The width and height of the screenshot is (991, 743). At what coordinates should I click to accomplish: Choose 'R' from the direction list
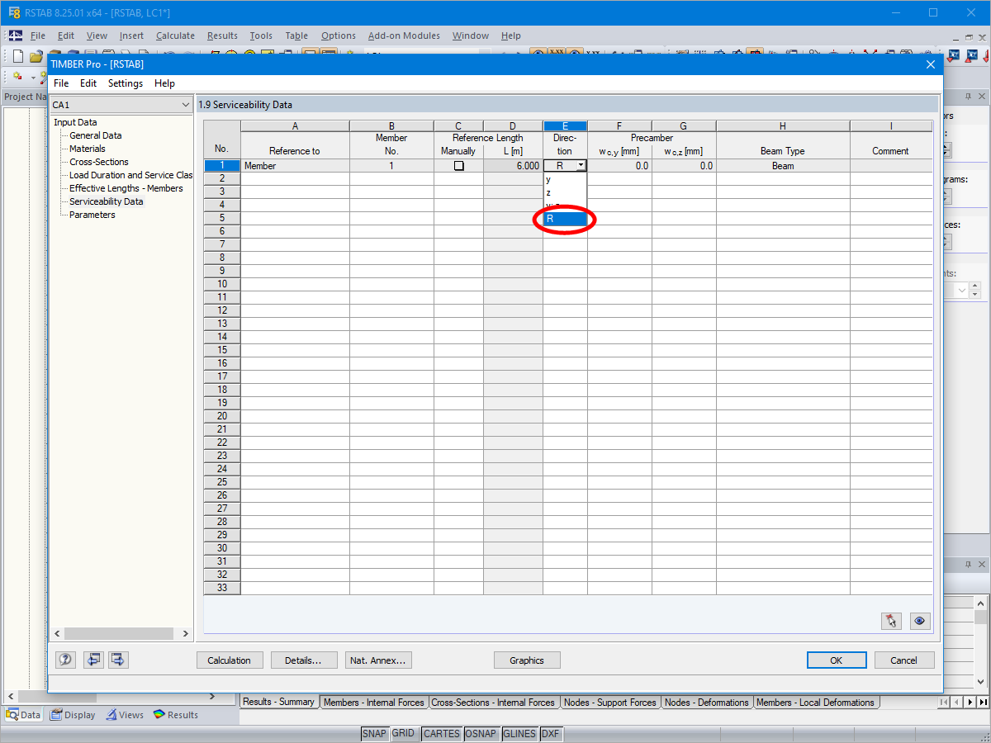565,219
